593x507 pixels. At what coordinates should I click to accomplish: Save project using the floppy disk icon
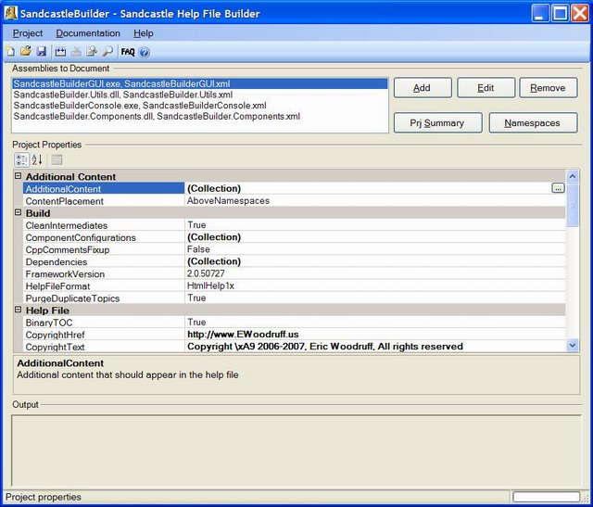(41, 52)
